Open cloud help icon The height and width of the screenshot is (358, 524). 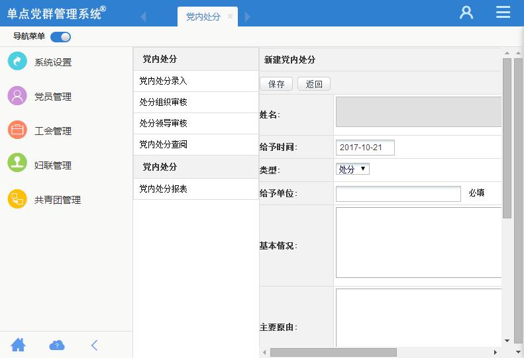tap(57, 345)
